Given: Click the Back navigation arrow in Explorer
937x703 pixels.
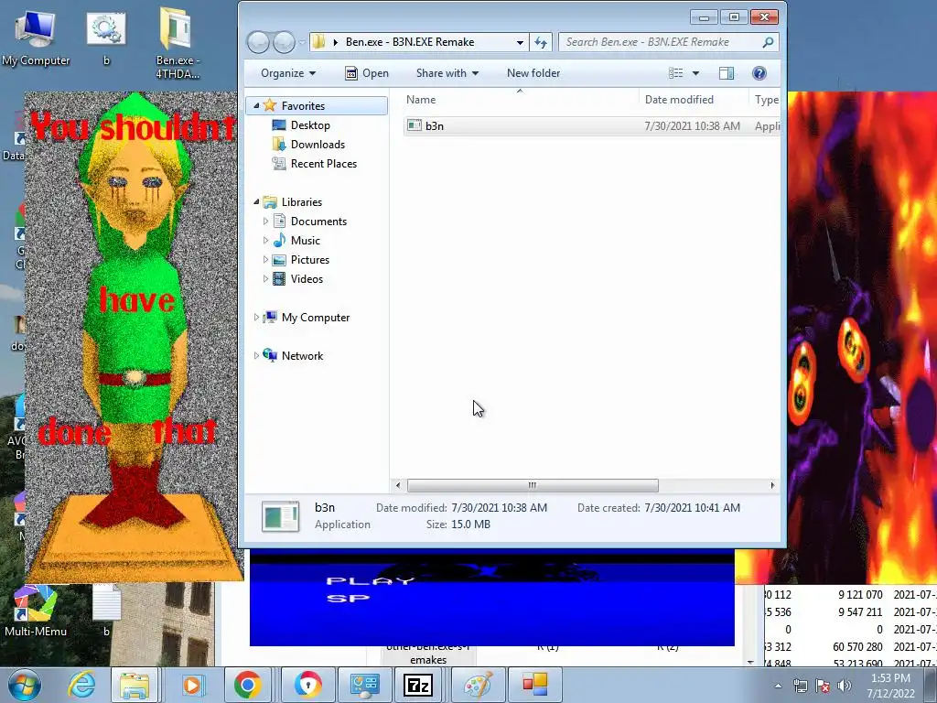Looking at the screenshot, I should coord(258,42).
